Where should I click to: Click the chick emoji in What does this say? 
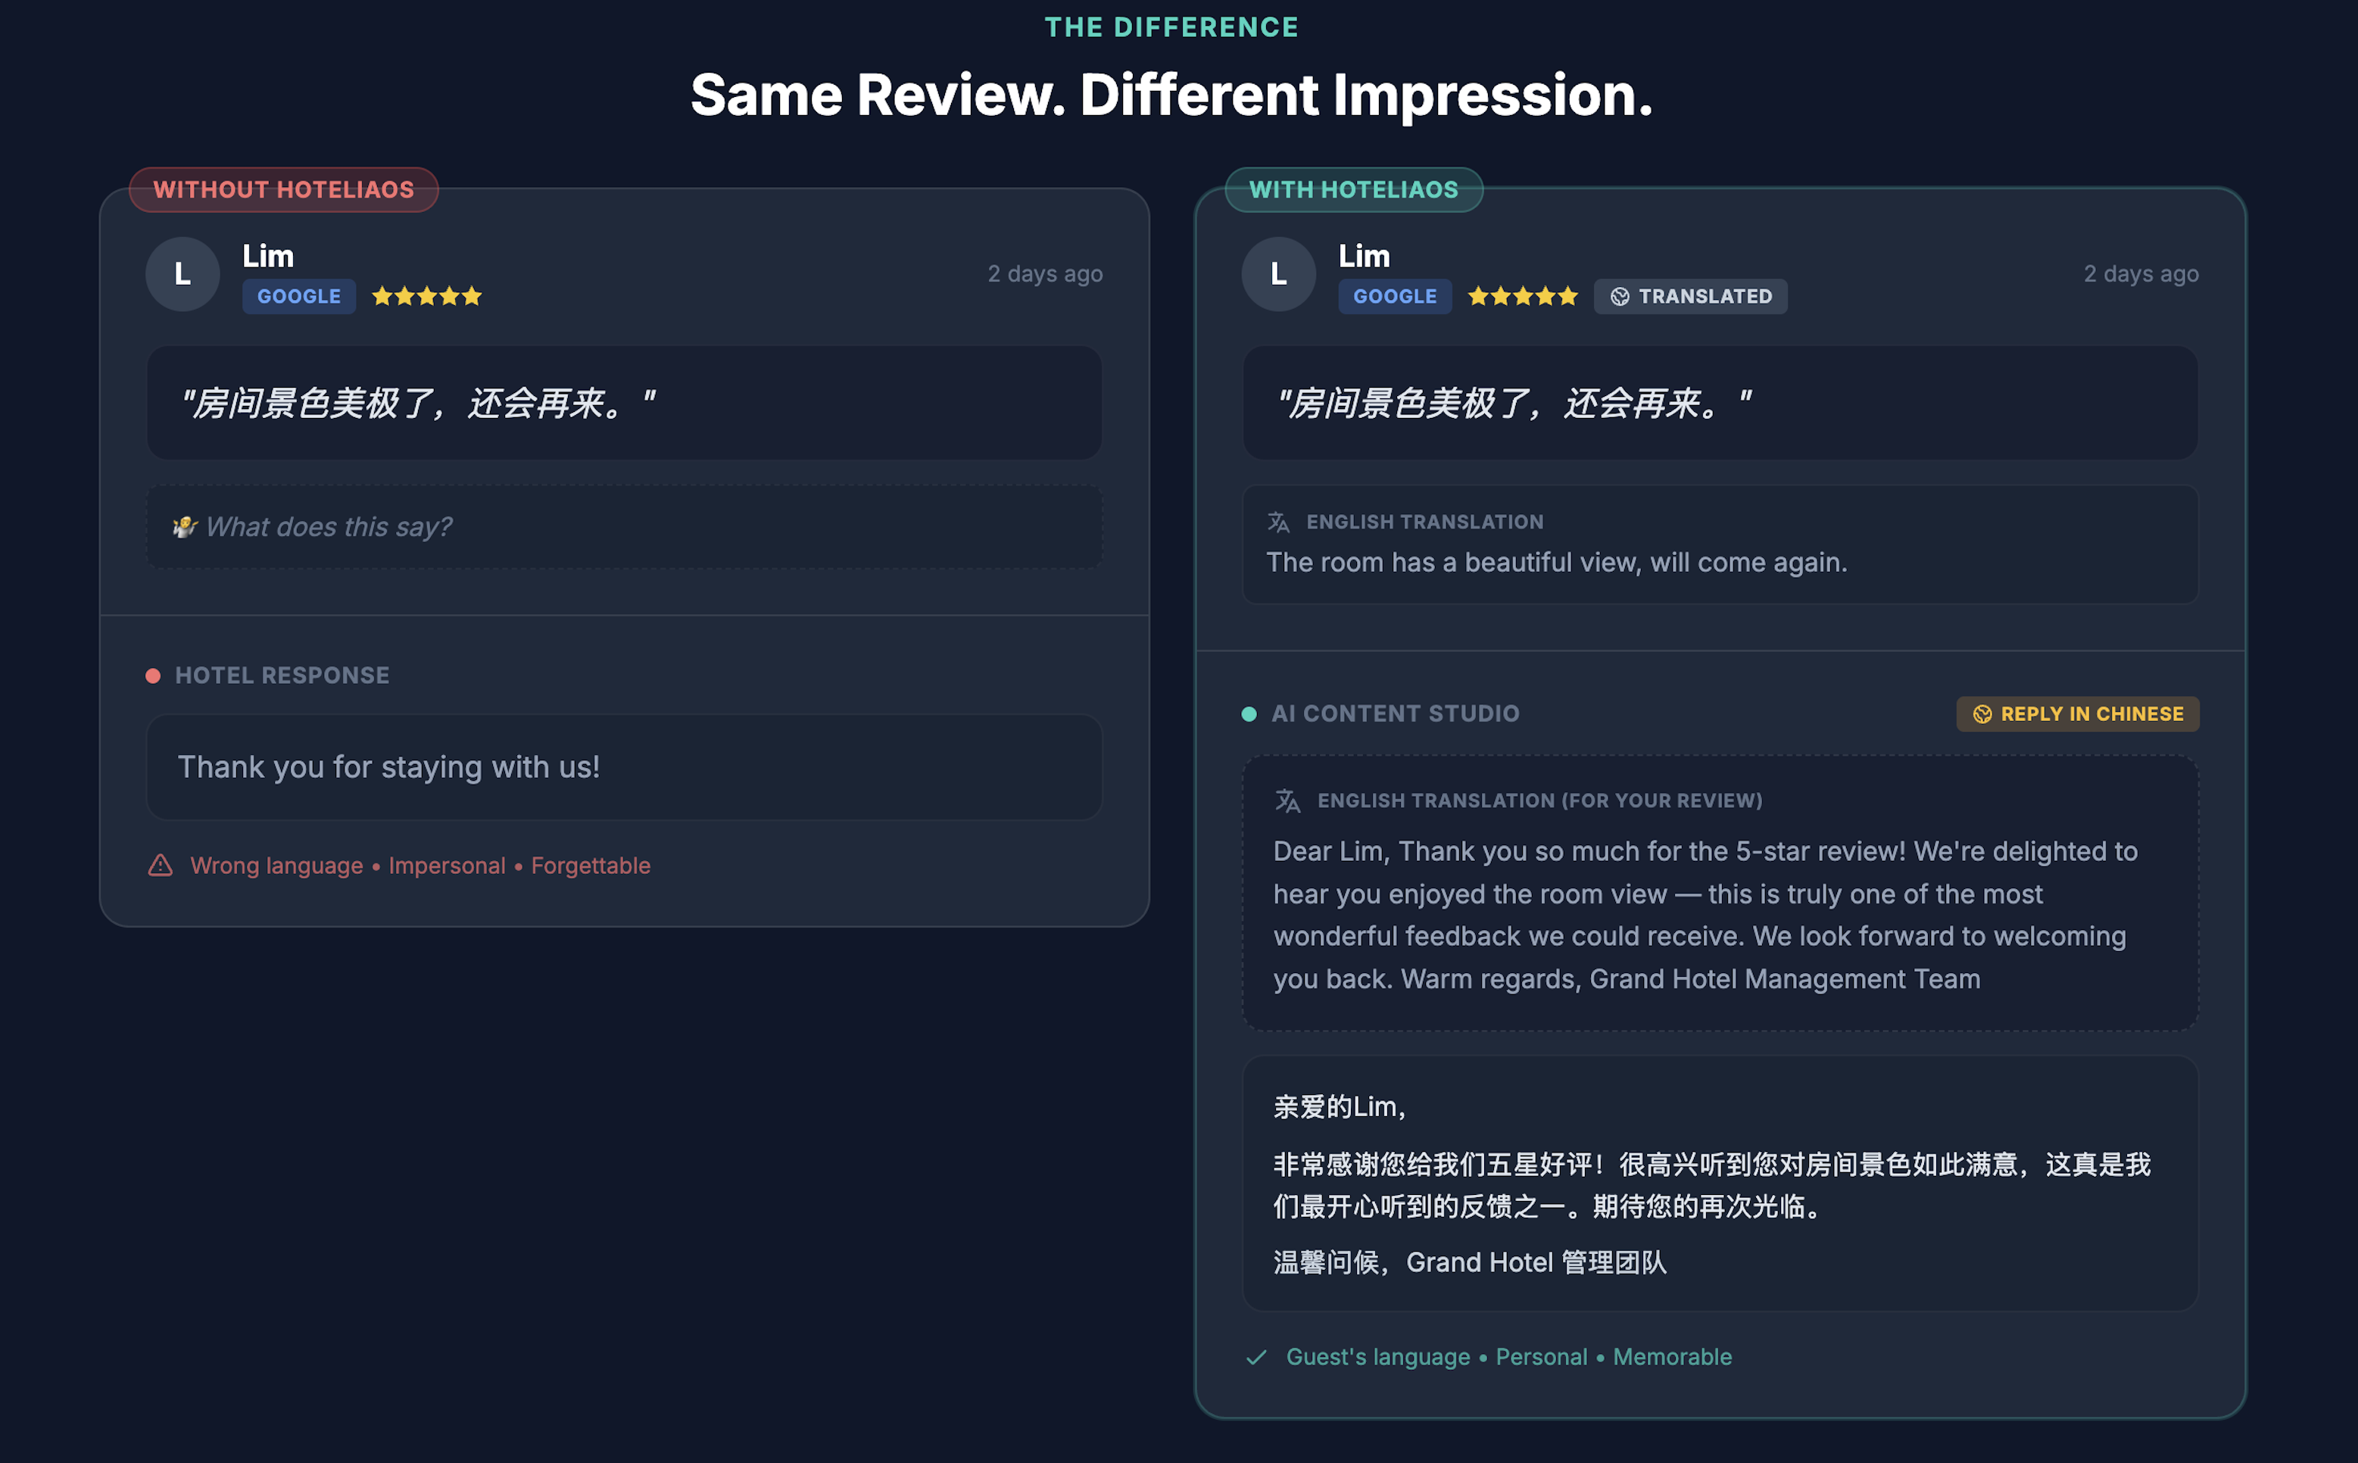click(x=186, y=526)
